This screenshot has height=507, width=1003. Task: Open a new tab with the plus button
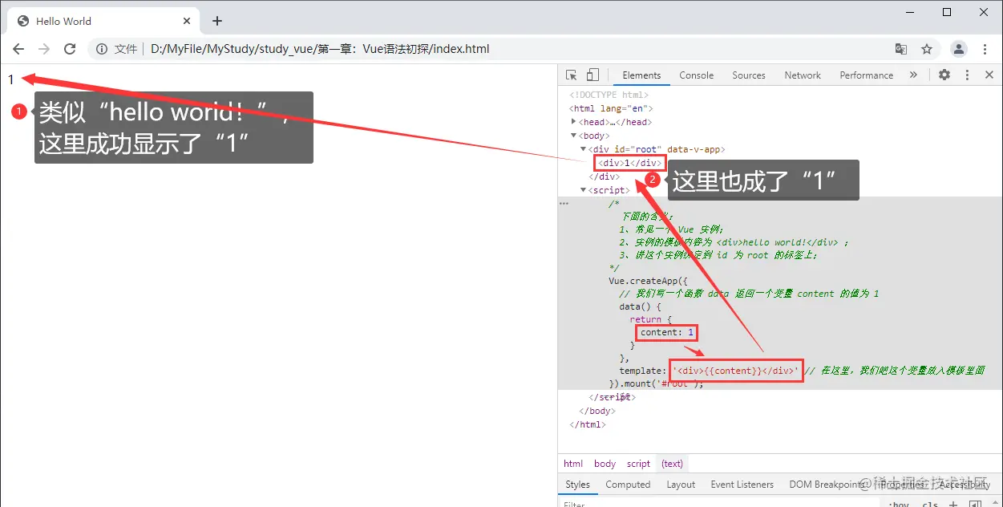click(216, 21)
